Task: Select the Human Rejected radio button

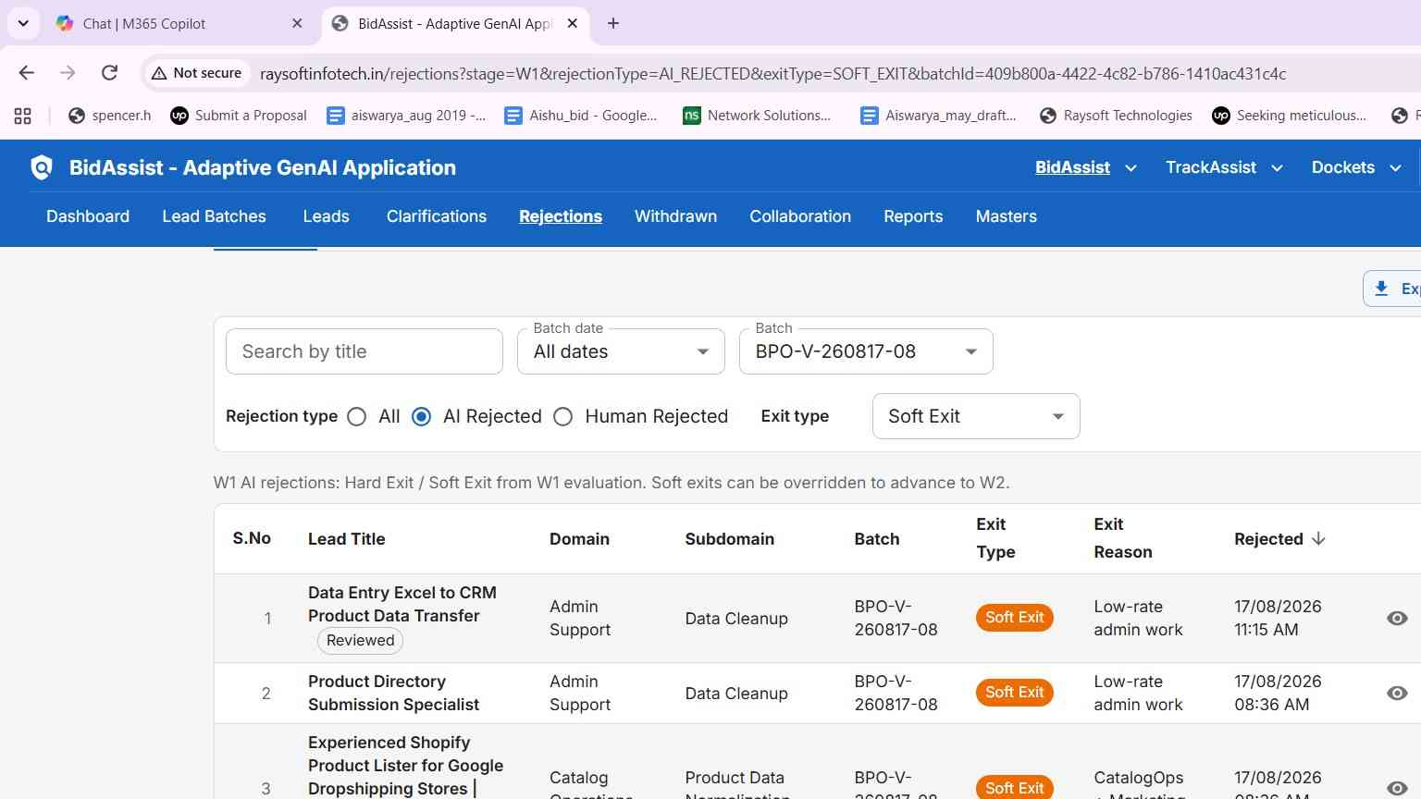Action: [562, 417]
